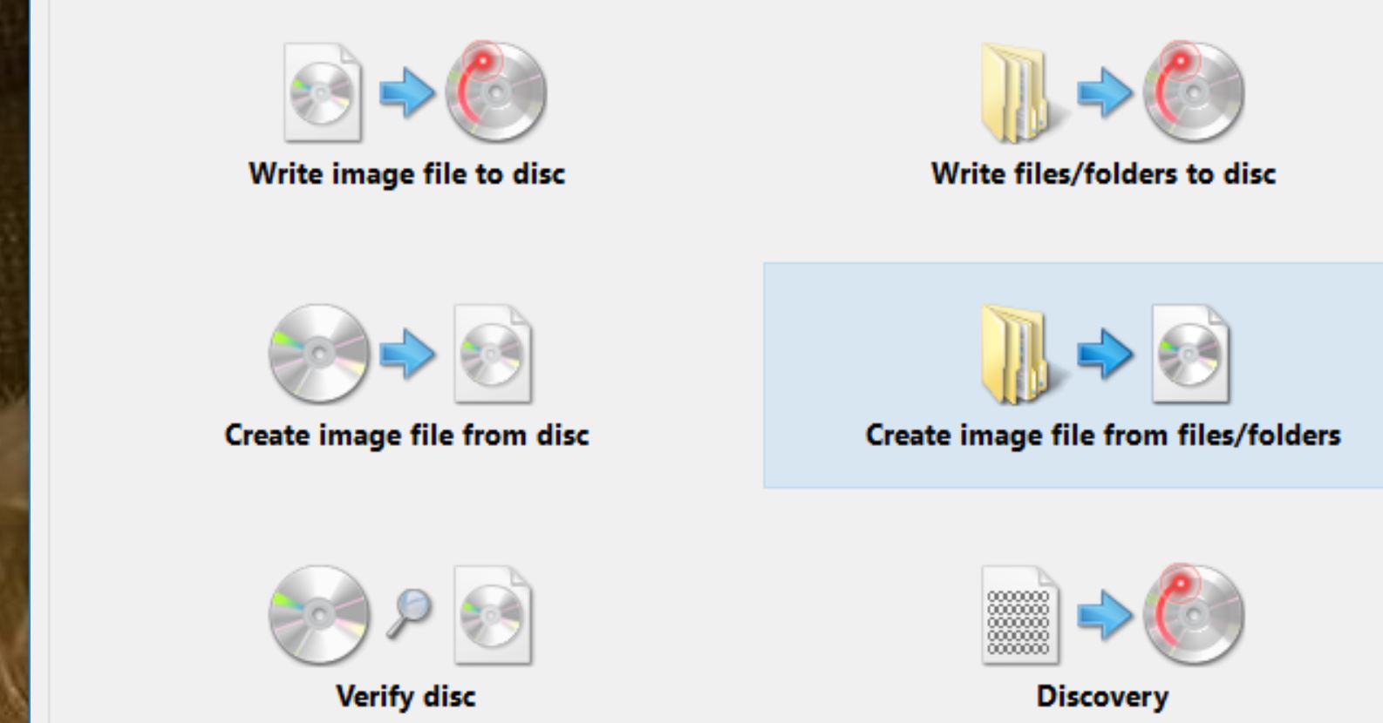Open the Verify disc mode label
Viewport: 1383px width, 723px height.
(406, 696)
